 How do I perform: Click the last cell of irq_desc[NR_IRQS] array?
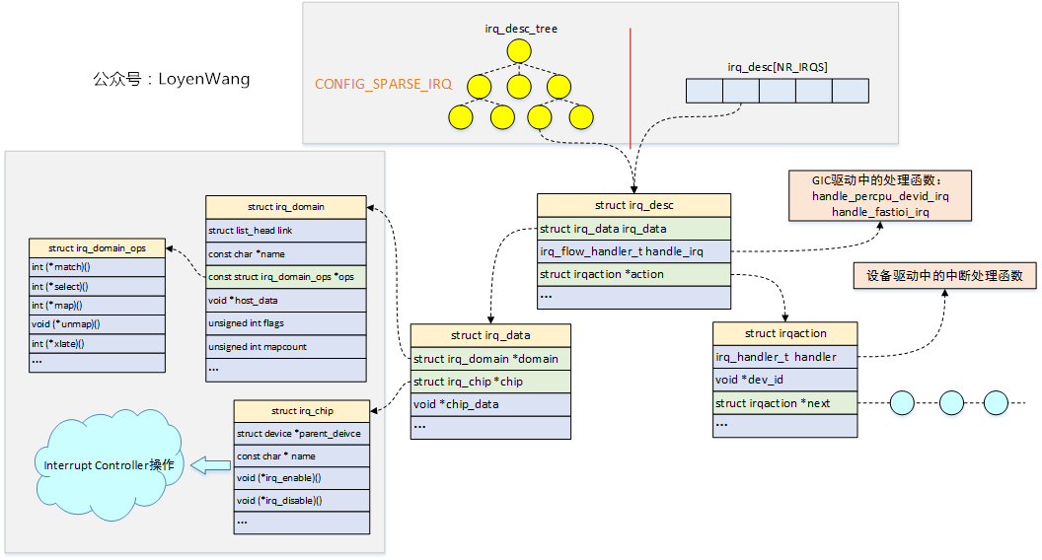click(850, 92)
